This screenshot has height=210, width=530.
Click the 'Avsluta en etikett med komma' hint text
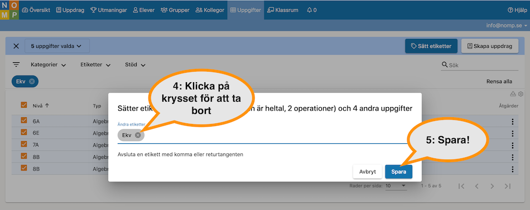pyautogui.click(x=181, y=155)
